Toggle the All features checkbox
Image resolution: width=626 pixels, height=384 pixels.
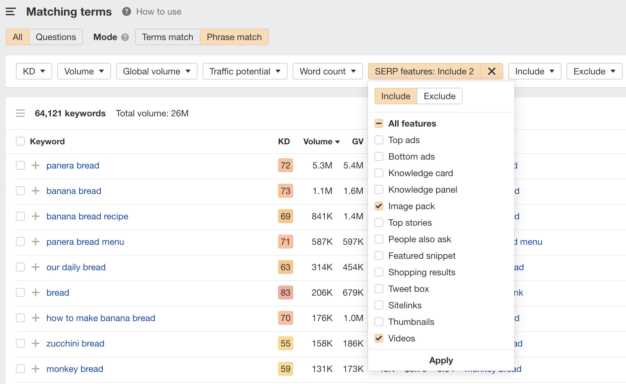379,123
